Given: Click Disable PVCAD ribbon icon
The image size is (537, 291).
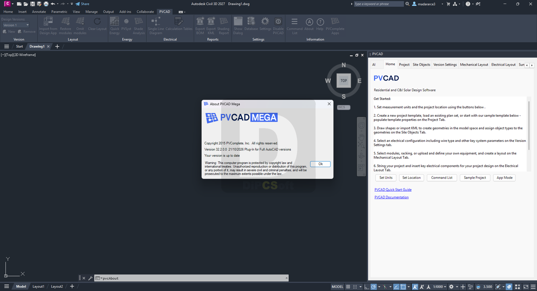Looking at the screenshot, I should [x=278, y=26].
